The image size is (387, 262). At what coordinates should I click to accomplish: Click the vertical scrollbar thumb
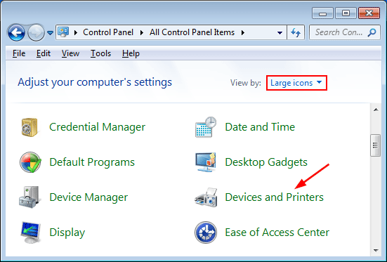(x=376, y=145)
